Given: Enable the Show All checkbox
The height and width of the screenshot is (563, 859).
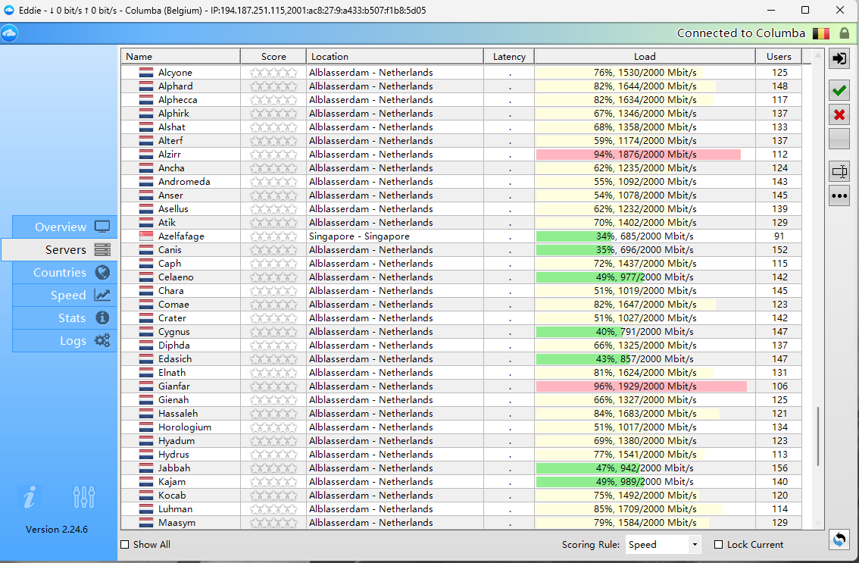Looking at the screenshot, I should click(x=125, y=545).
